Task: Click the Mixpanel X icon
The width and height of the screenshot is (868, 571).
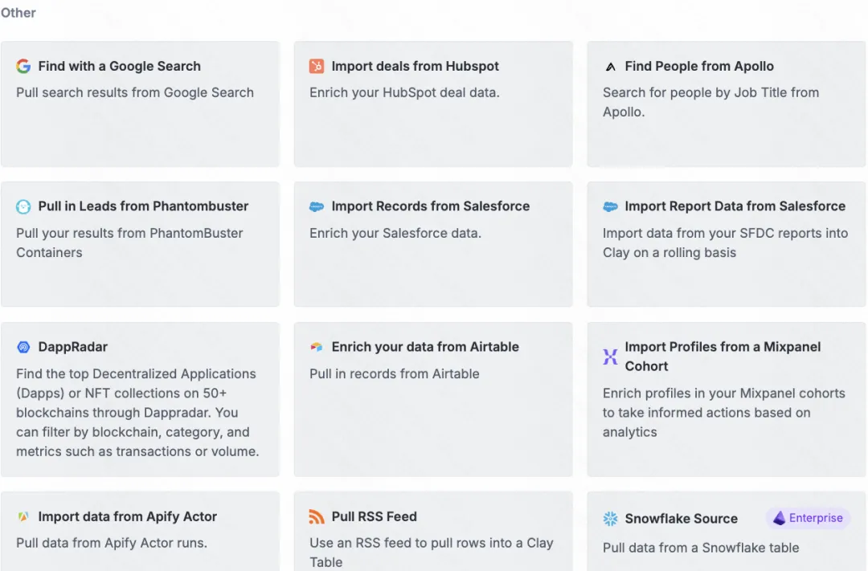Action: [x=610, y=357]
